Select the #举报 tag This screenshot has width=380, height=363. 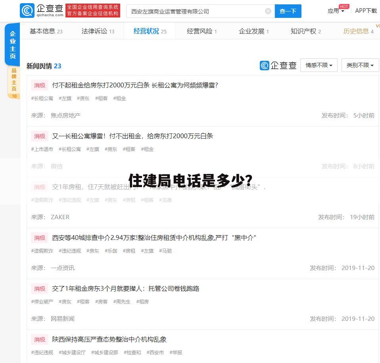[176, 352]
